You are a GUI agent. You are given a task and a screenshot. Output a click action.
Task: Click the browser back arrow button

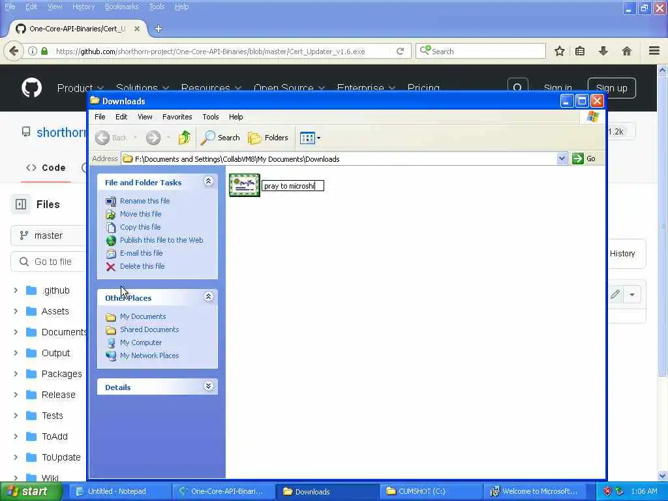(14, 52)
